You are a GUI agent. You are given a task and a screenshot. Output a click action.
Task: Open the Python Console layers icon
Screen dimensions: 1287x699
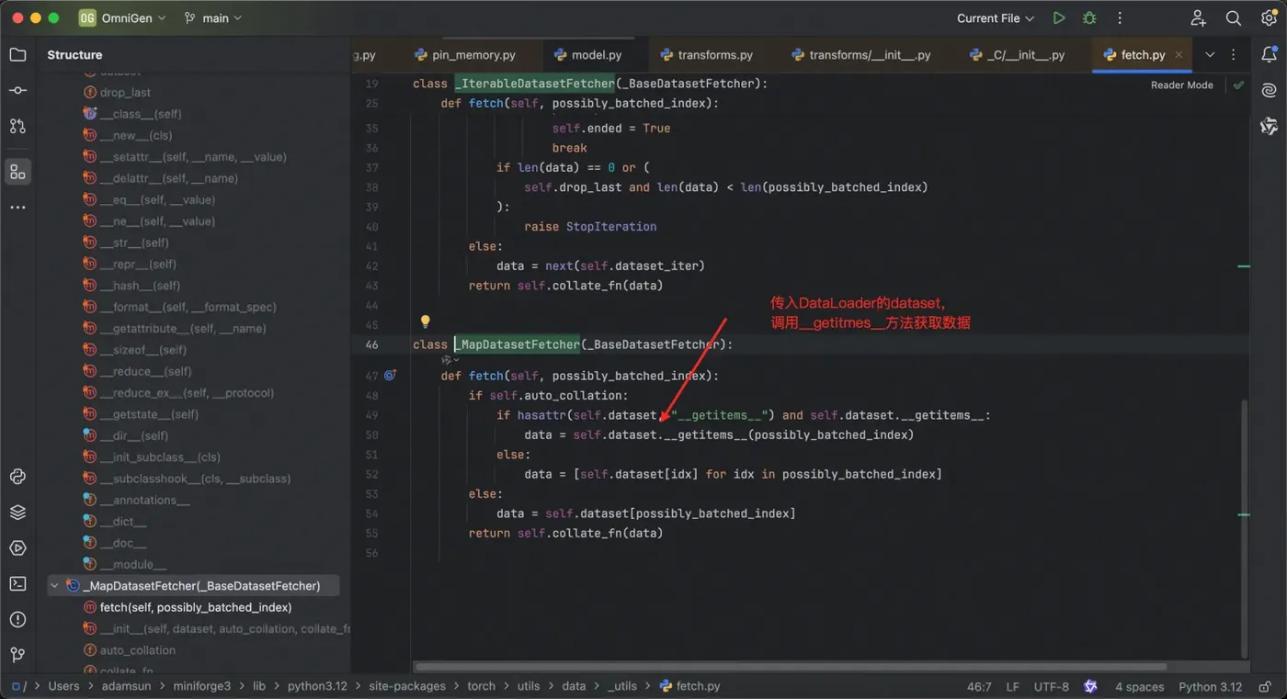point(17,513)
